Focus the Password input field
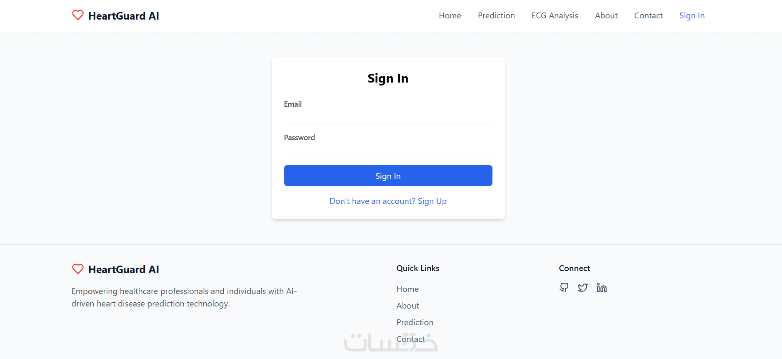 (388, 151)
